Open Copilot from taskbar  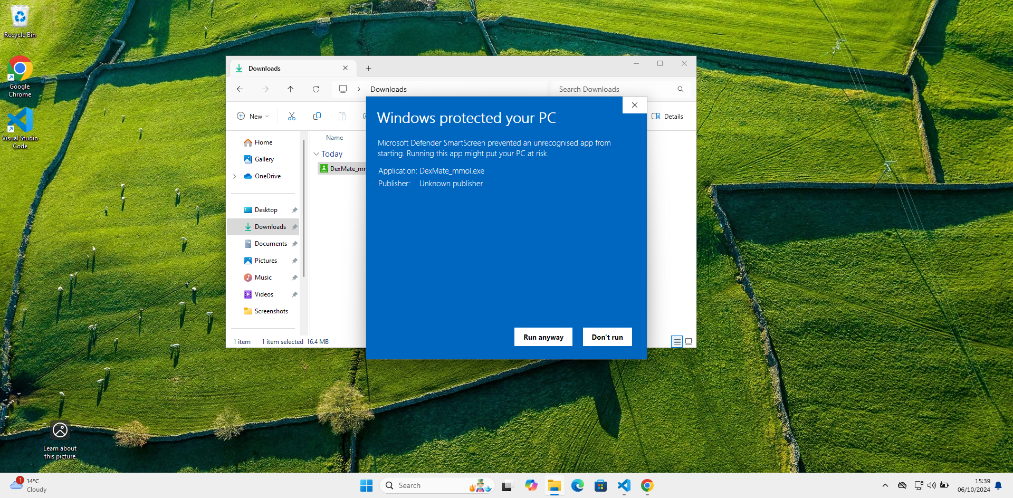point(531,485)
